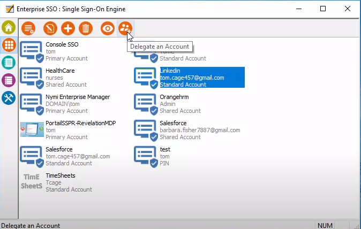This screenshot has width=361, height=229.
Task: Click the Delegate an Account icon
Action: [x=125, y=28]
